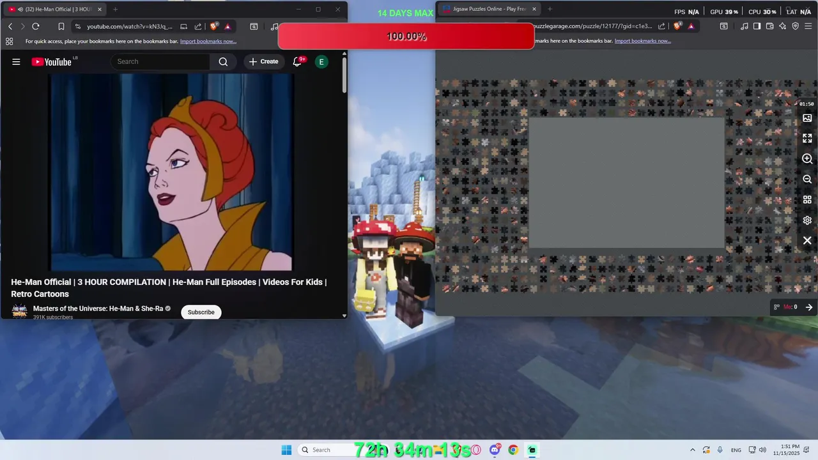Click Import bookmarks now in puzzle window
Viewport: 818px width, 460px height.
point(643,41)
